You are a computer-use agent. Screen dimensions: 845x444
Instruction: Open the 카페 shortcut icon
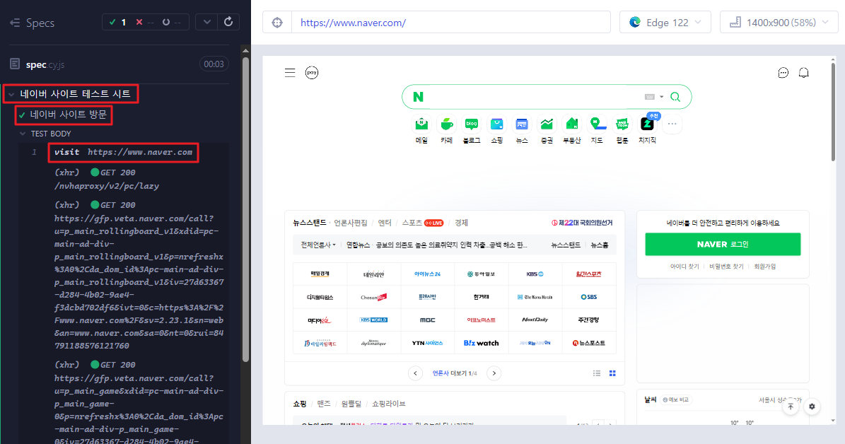(x=446, y=124)
